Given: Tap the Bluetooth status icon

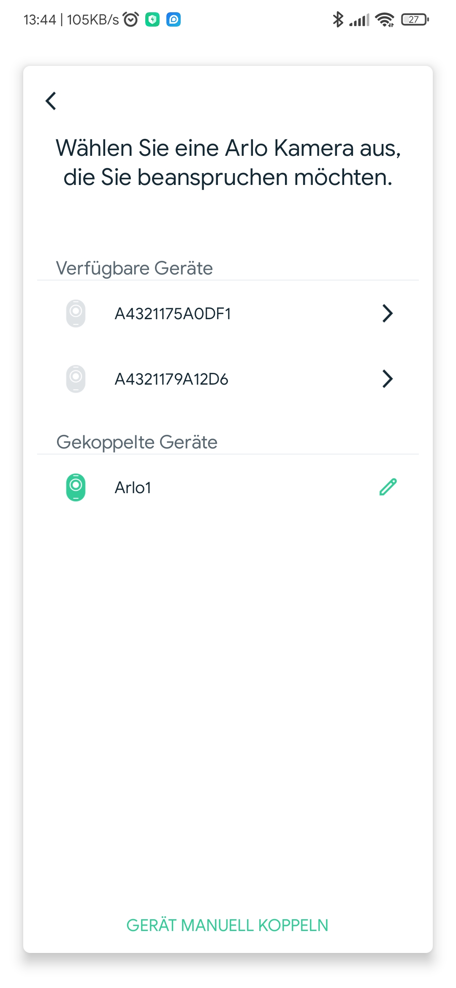Looking at the screenshot, I should [338, 19].
